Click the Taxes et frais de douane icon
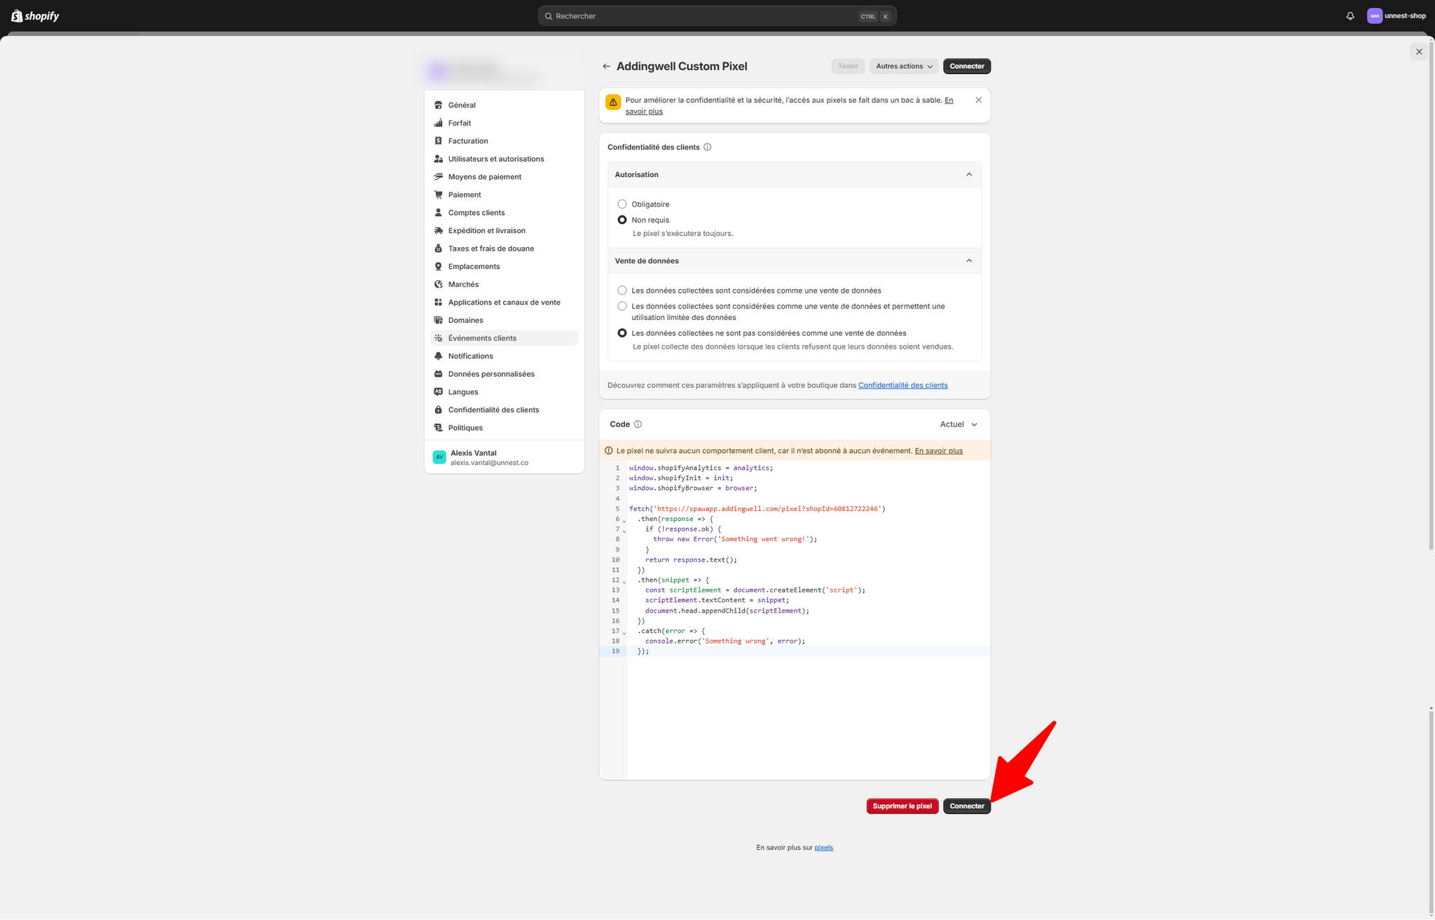Viewport: 1435px width, 920px height. tap(439, 249)
